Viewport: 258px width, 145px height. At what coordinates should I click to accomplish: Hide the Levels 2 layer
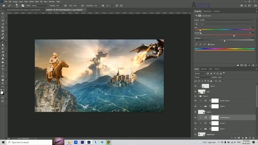pyautogui.click(x=196, y=106)
